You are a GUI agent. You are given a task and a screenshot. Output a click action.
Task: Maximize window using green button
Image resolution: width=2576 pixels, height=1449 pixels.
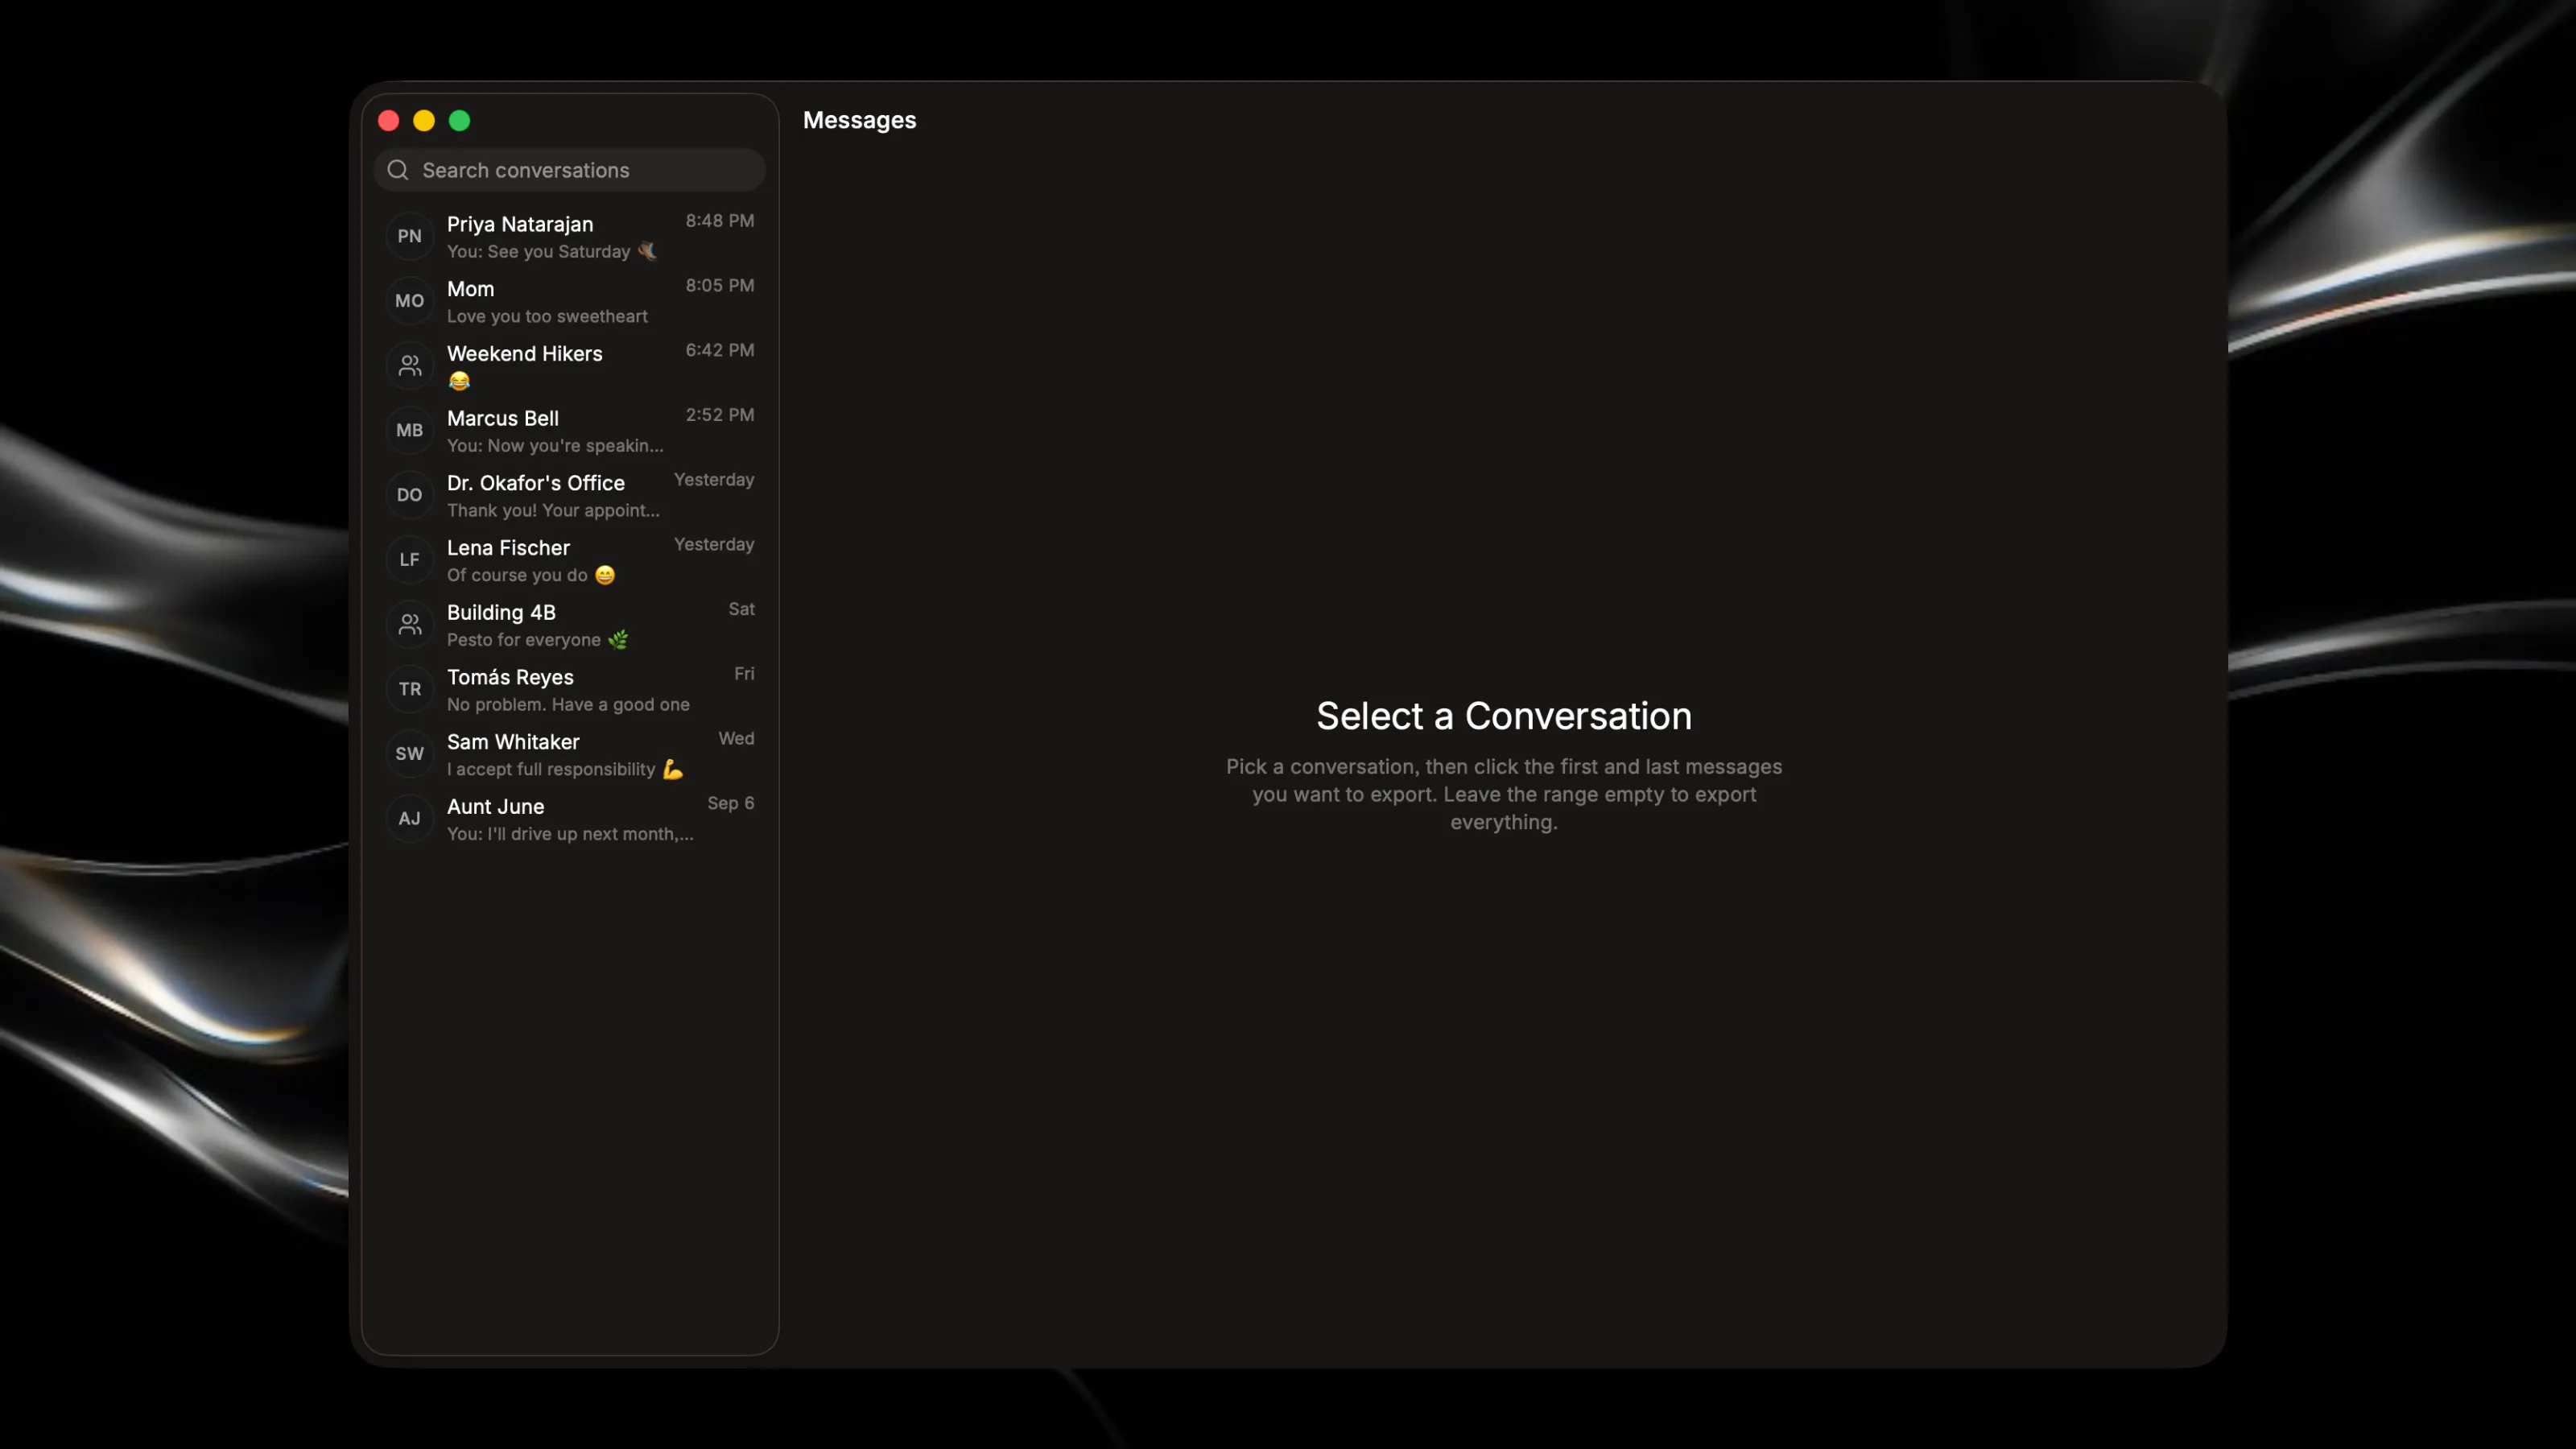[x=460, y=121]
